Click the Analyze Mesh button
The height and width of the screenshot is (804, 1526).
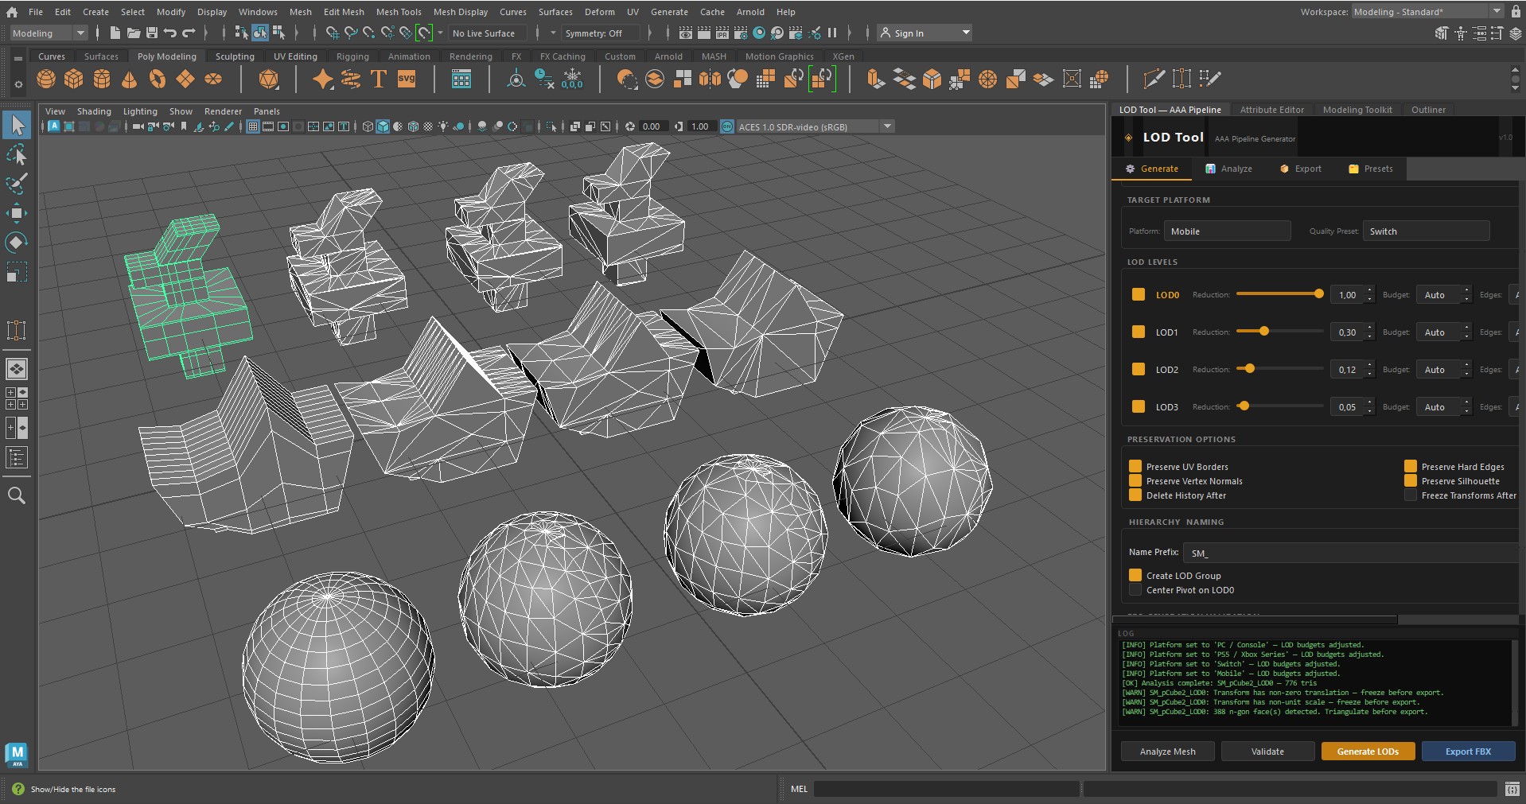[1167, 752]
